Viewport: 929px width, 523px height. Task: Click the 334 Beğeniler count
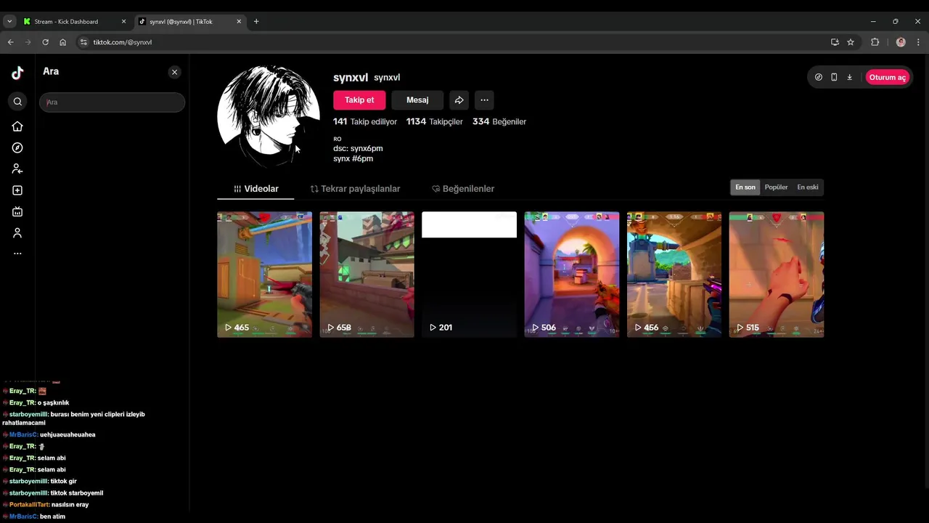499,121
